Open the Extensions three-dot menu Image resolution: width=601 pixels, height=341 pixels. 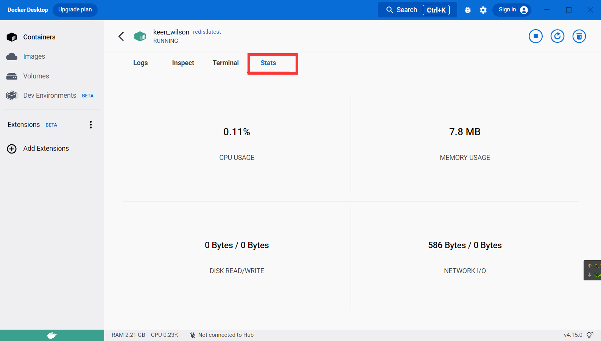91,125
